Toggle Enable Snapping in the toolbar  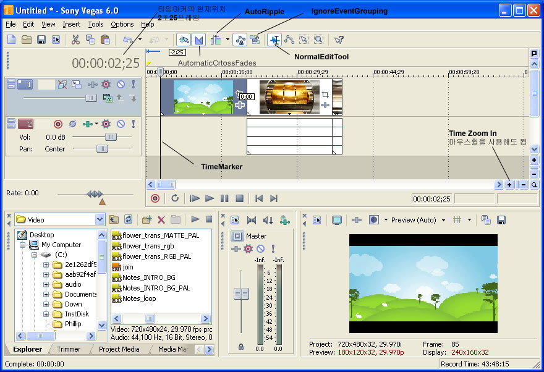click(184, 40)
